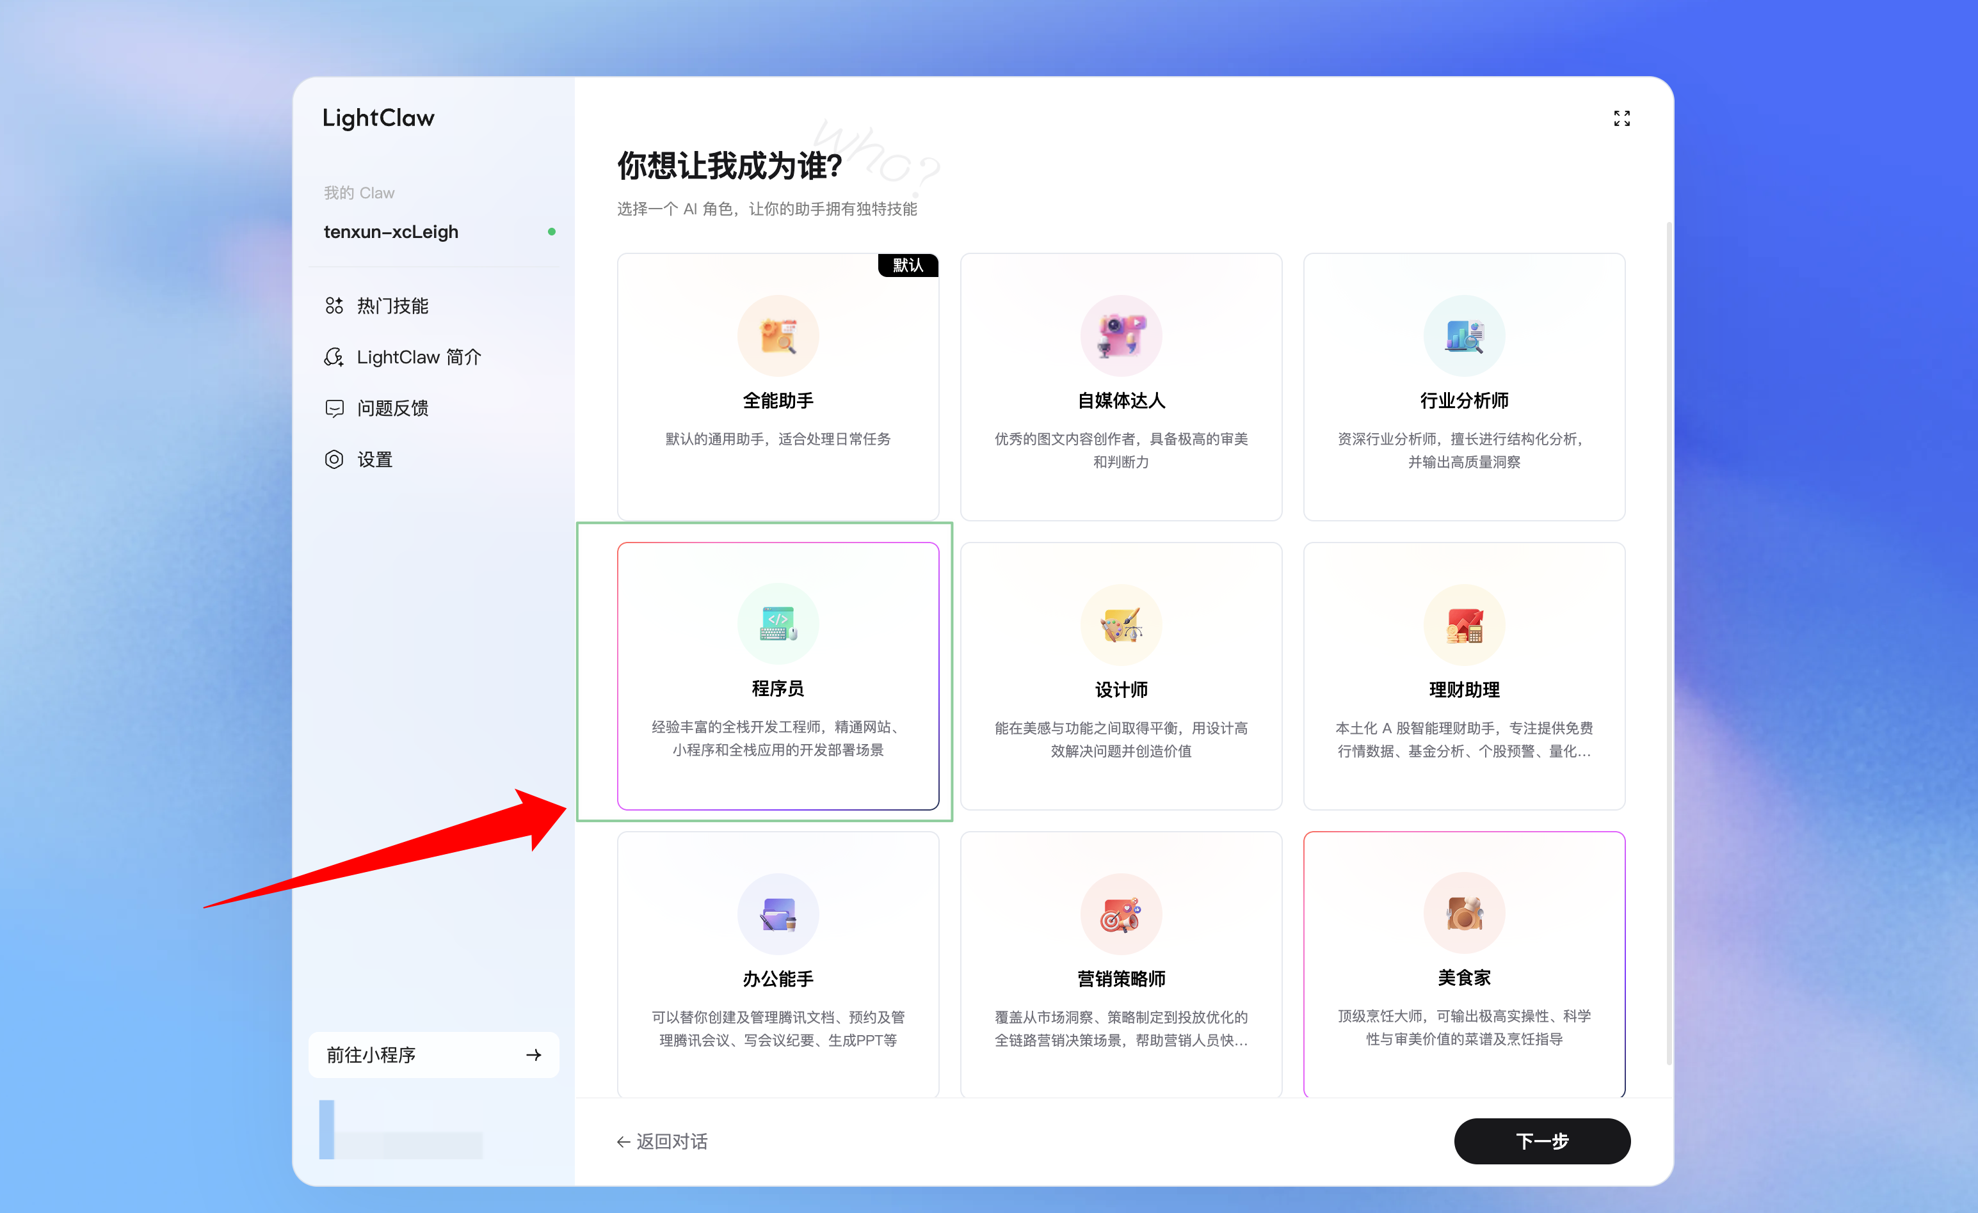Click 顶级烹饪大师 description text
The width and height of the screenshot is (1978, 1213).
(1464, 1027)
